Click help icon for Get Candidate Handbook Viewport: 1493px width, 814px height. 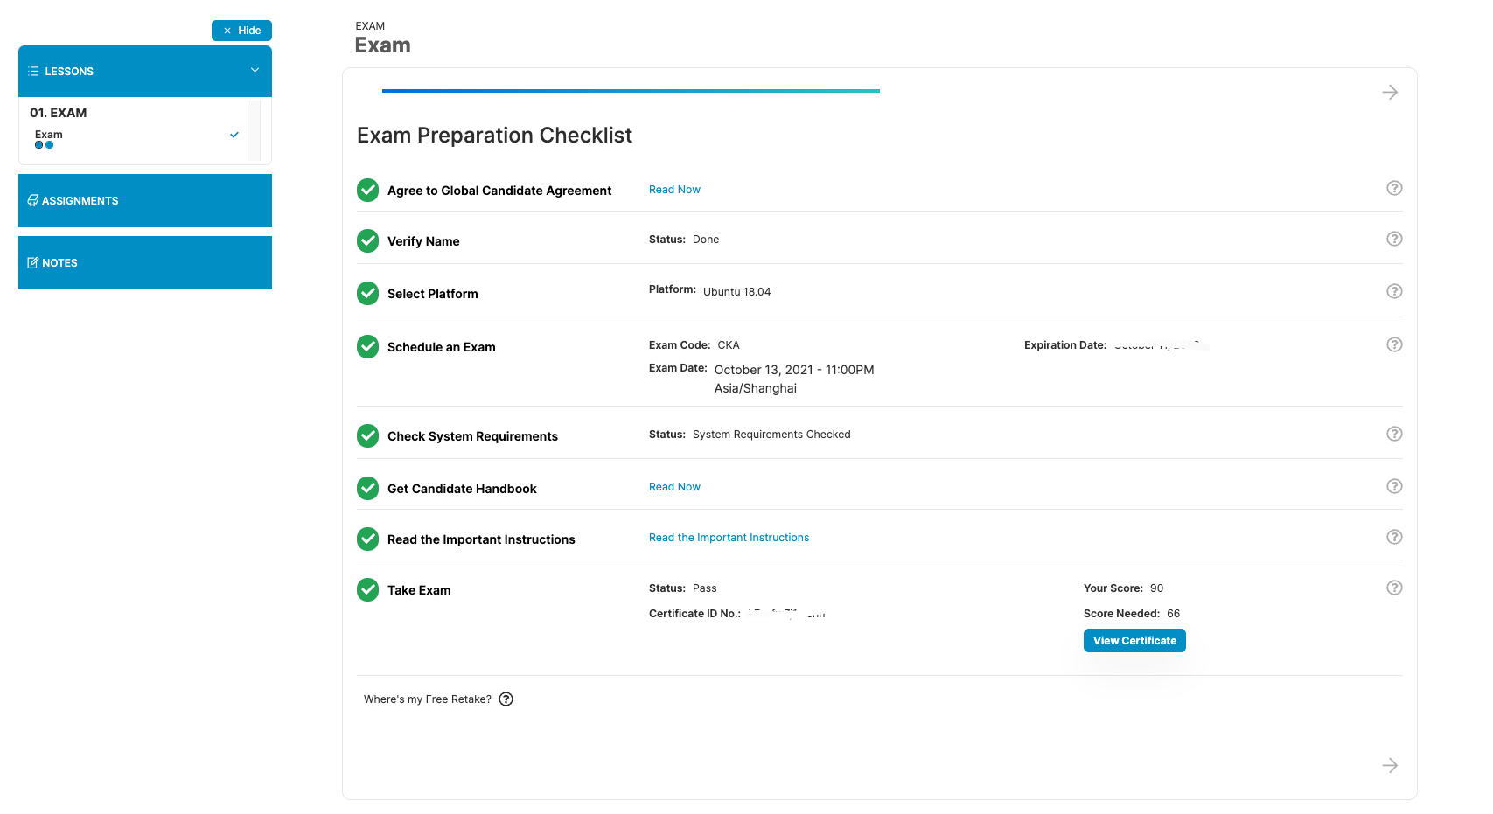pos(1394,486)
